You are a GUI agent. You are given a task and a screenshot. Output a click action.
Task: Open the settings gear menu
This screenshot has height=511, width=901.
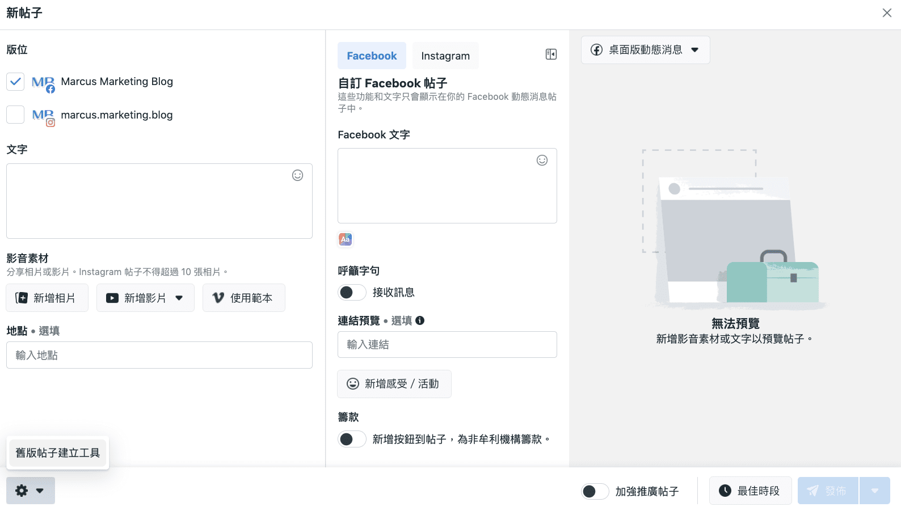(x=31, y=491)
